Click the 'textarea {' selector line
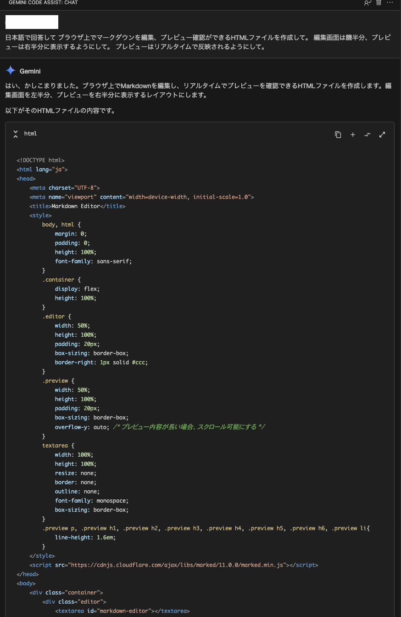This screenshot has width=401, height=617. click(x=58, y=445)
